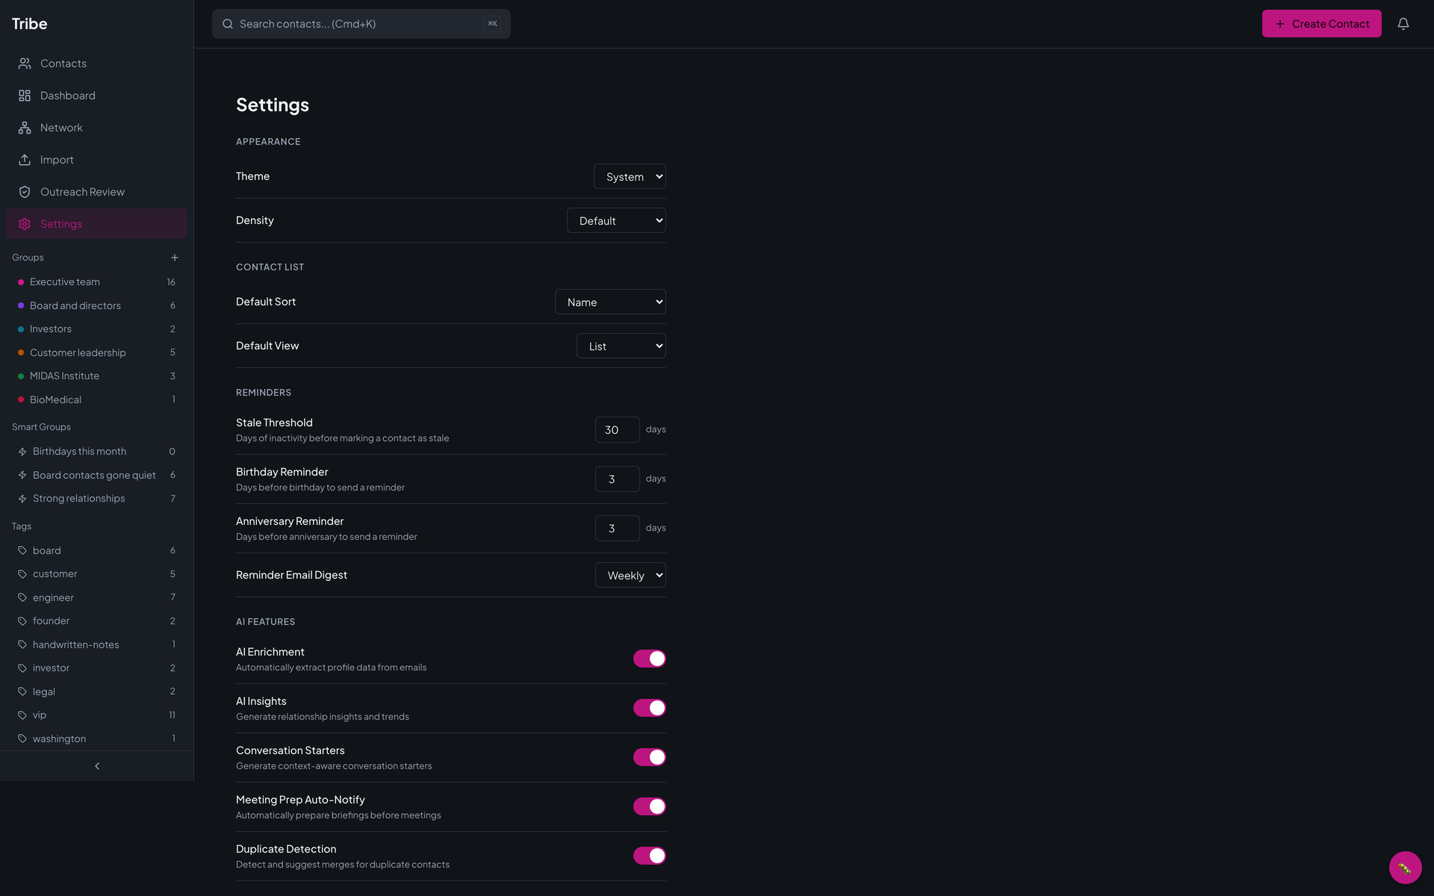Navigate to Outreach Review
This screenshot has height=896, width=1434.
[96, 192]
